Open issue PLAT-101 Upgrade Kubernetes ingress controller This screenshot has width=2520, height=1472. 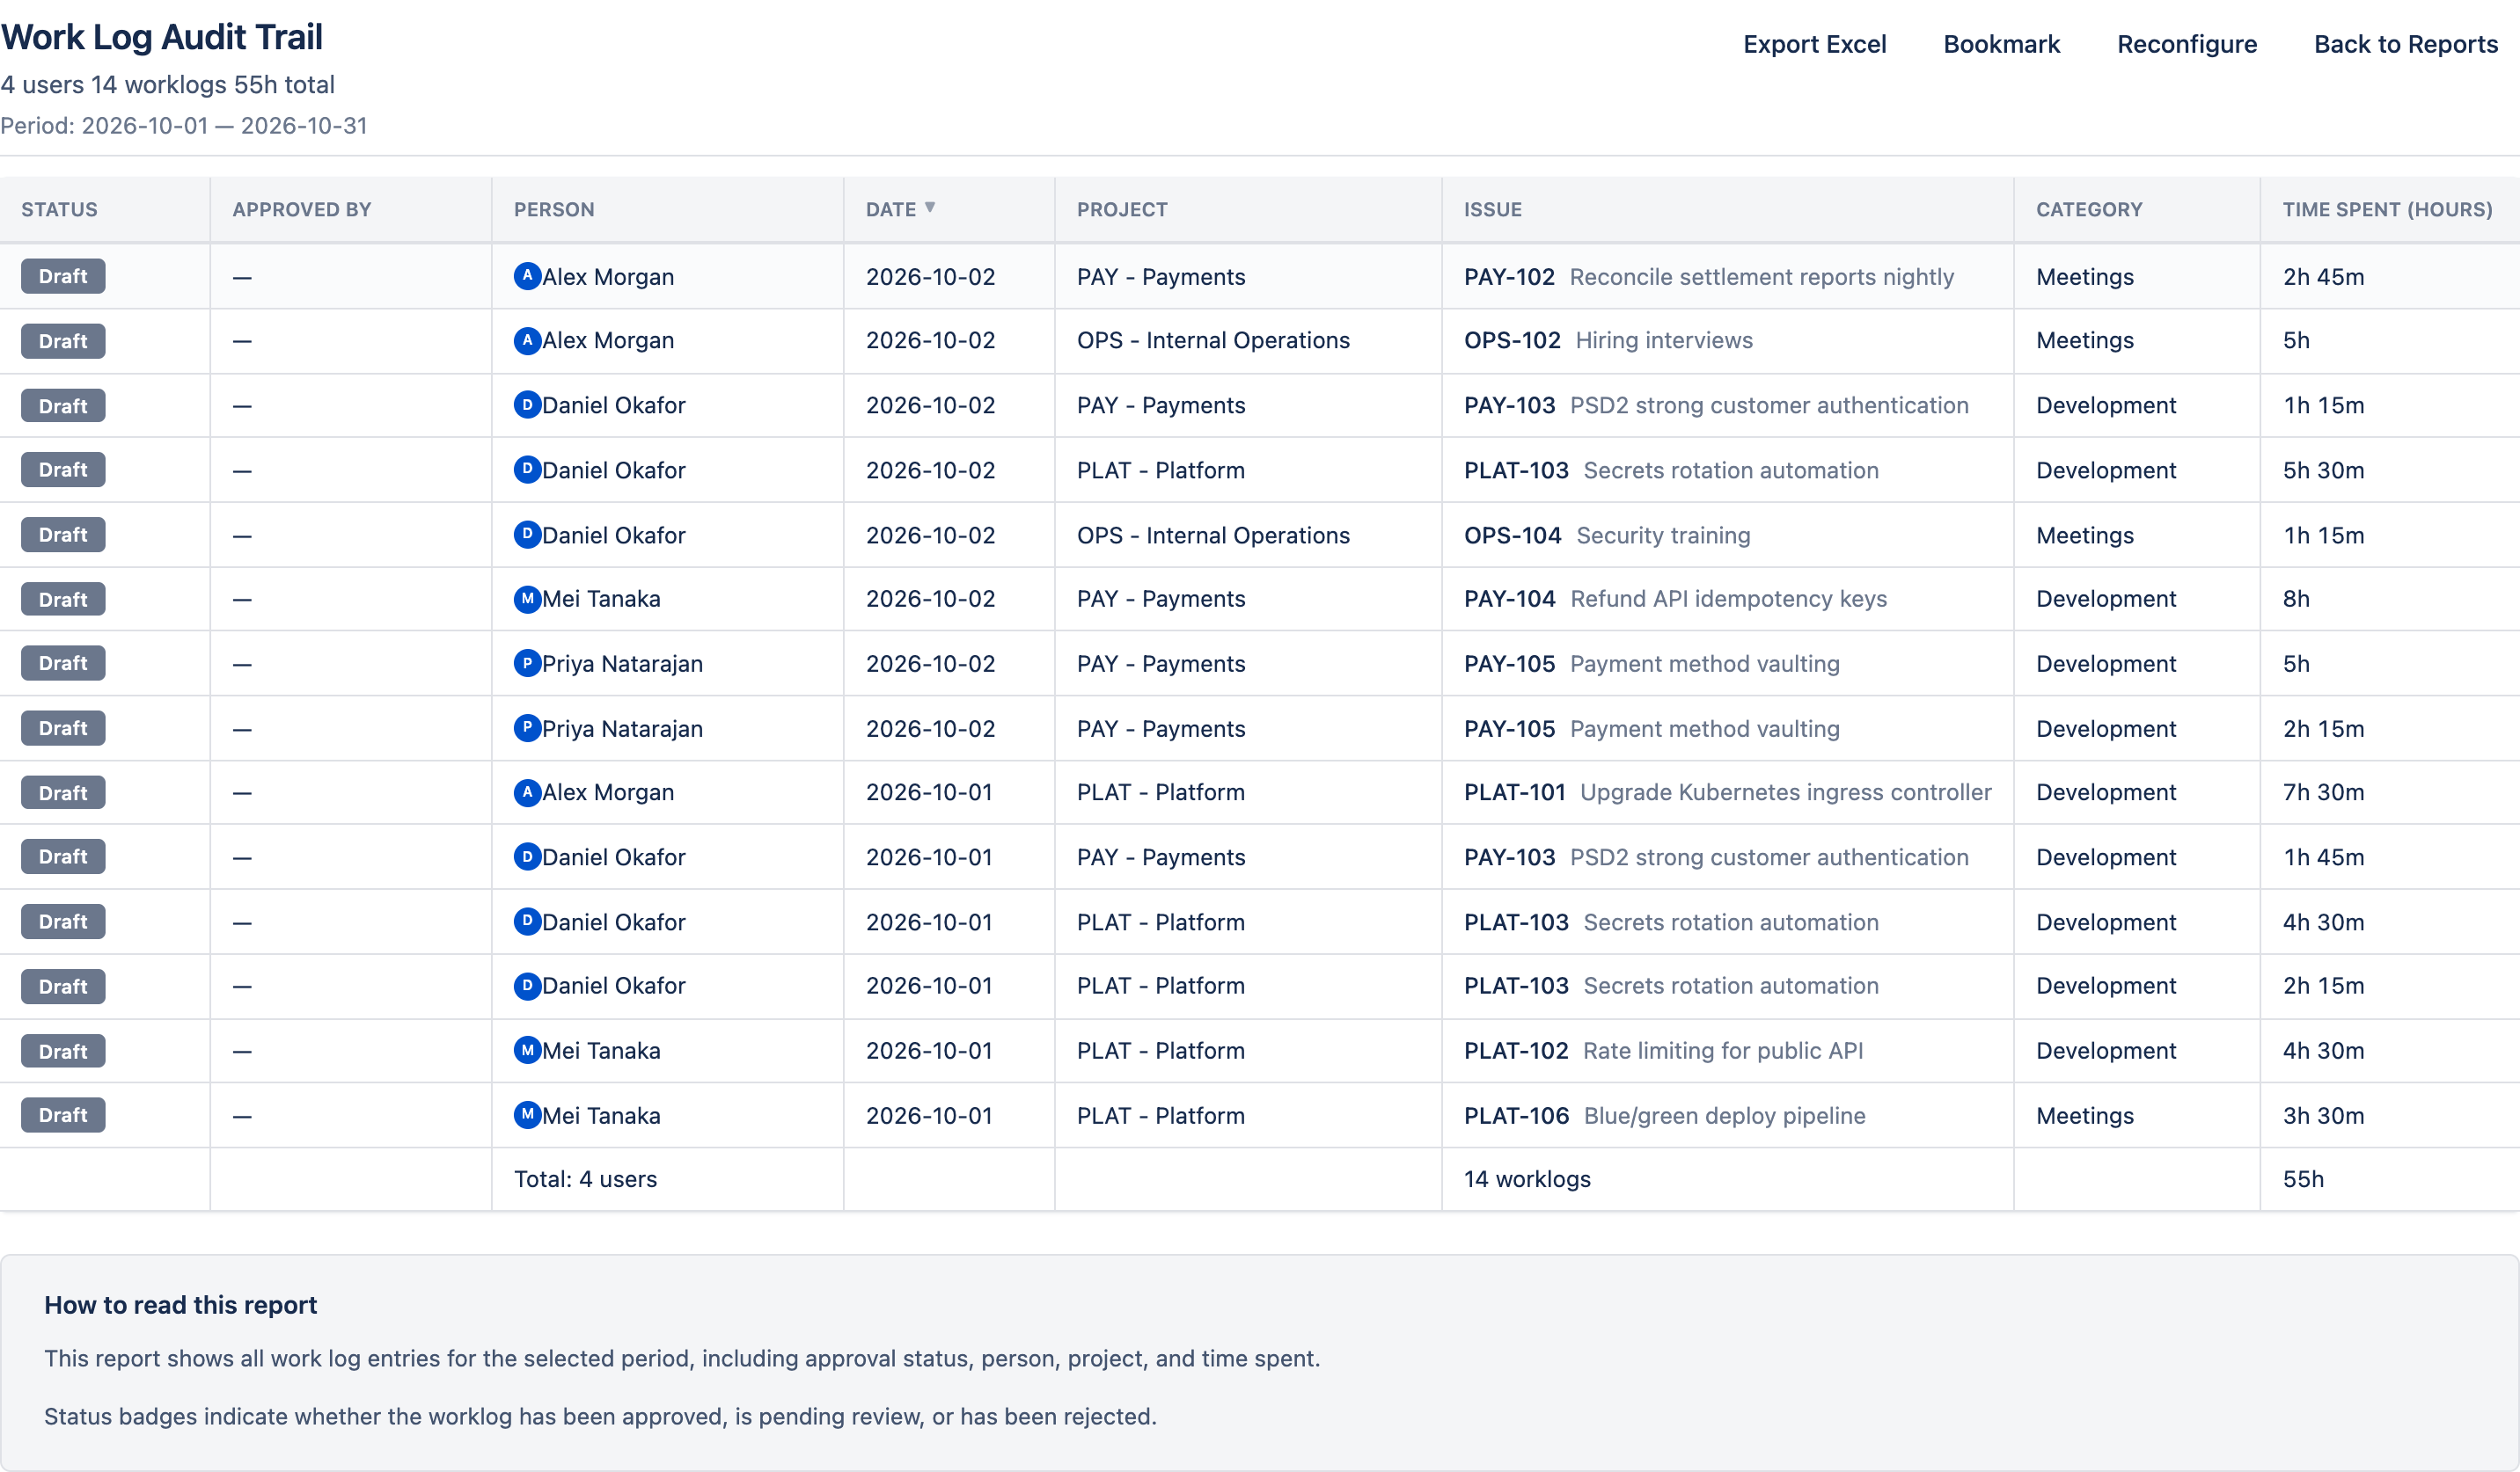click(1727, 792)
